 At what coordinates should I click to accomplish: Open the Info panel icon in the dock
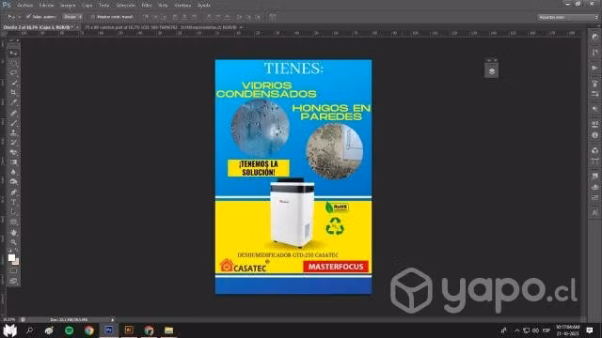594,135
